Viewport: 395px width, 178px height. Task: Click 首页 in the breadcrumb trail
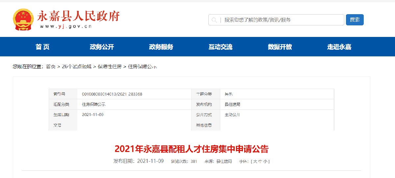(51, 67)
